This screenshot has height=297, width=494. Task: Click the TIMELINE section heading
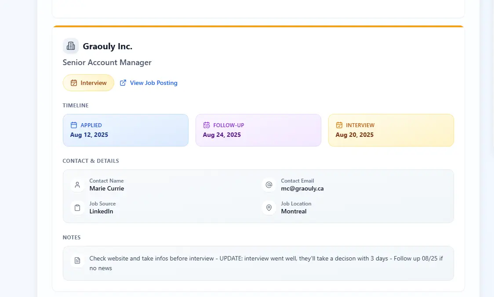(x=76, y=106)
